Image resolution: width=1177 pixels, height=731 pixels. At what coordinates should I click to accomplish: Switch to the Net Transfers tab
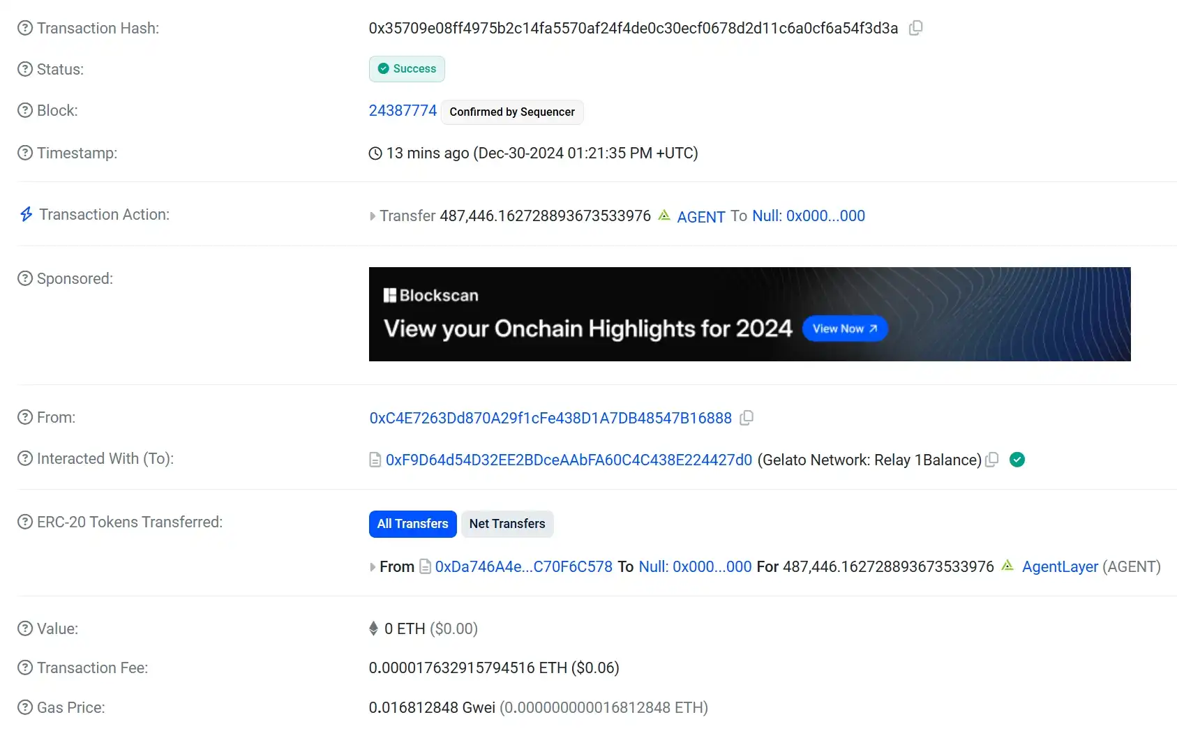coord(507,524)
